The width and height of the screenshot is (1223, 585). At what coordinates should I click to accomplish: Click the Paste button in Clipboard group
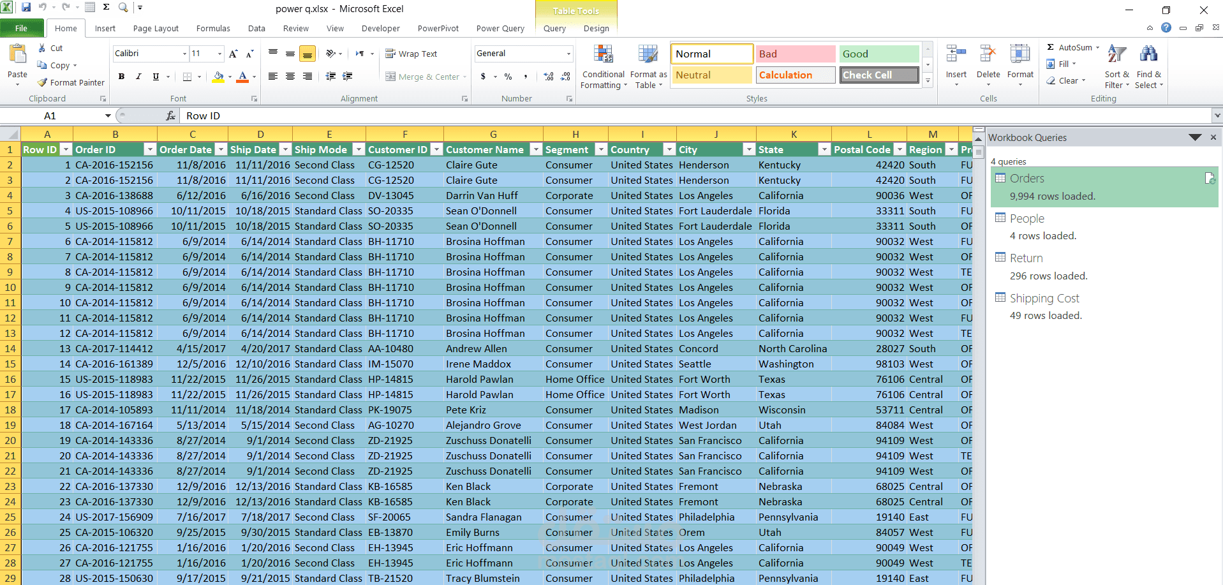(17, 64)
